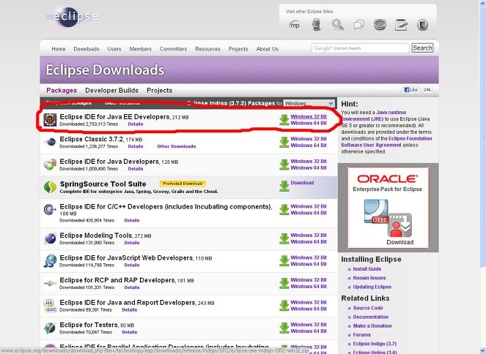Click the Promoted Download yellow badge
Screen dimensions: 486x354
(x=183, y=184)
